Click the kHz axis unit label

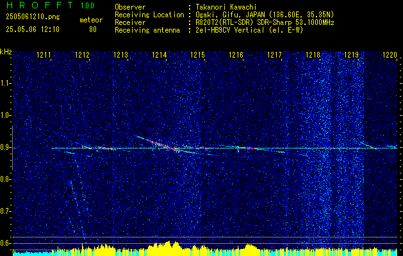point(6,52)
